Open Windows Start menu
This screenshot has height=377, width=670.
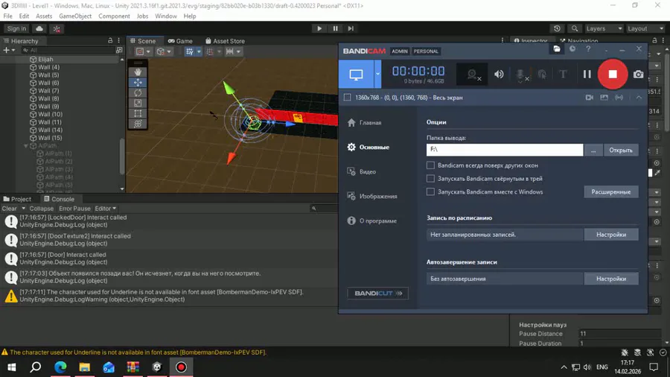(11, 367)
